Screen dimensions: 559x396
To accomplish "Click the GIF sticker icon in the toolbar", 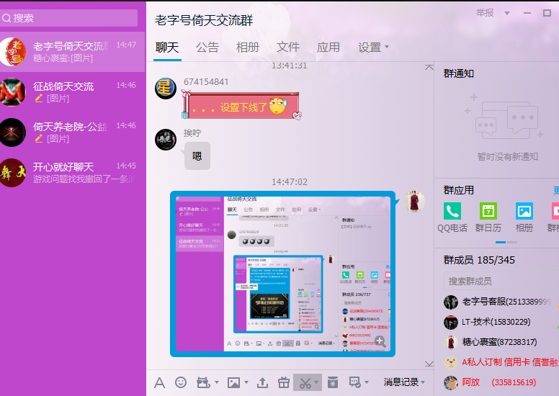I will (203, 382).
